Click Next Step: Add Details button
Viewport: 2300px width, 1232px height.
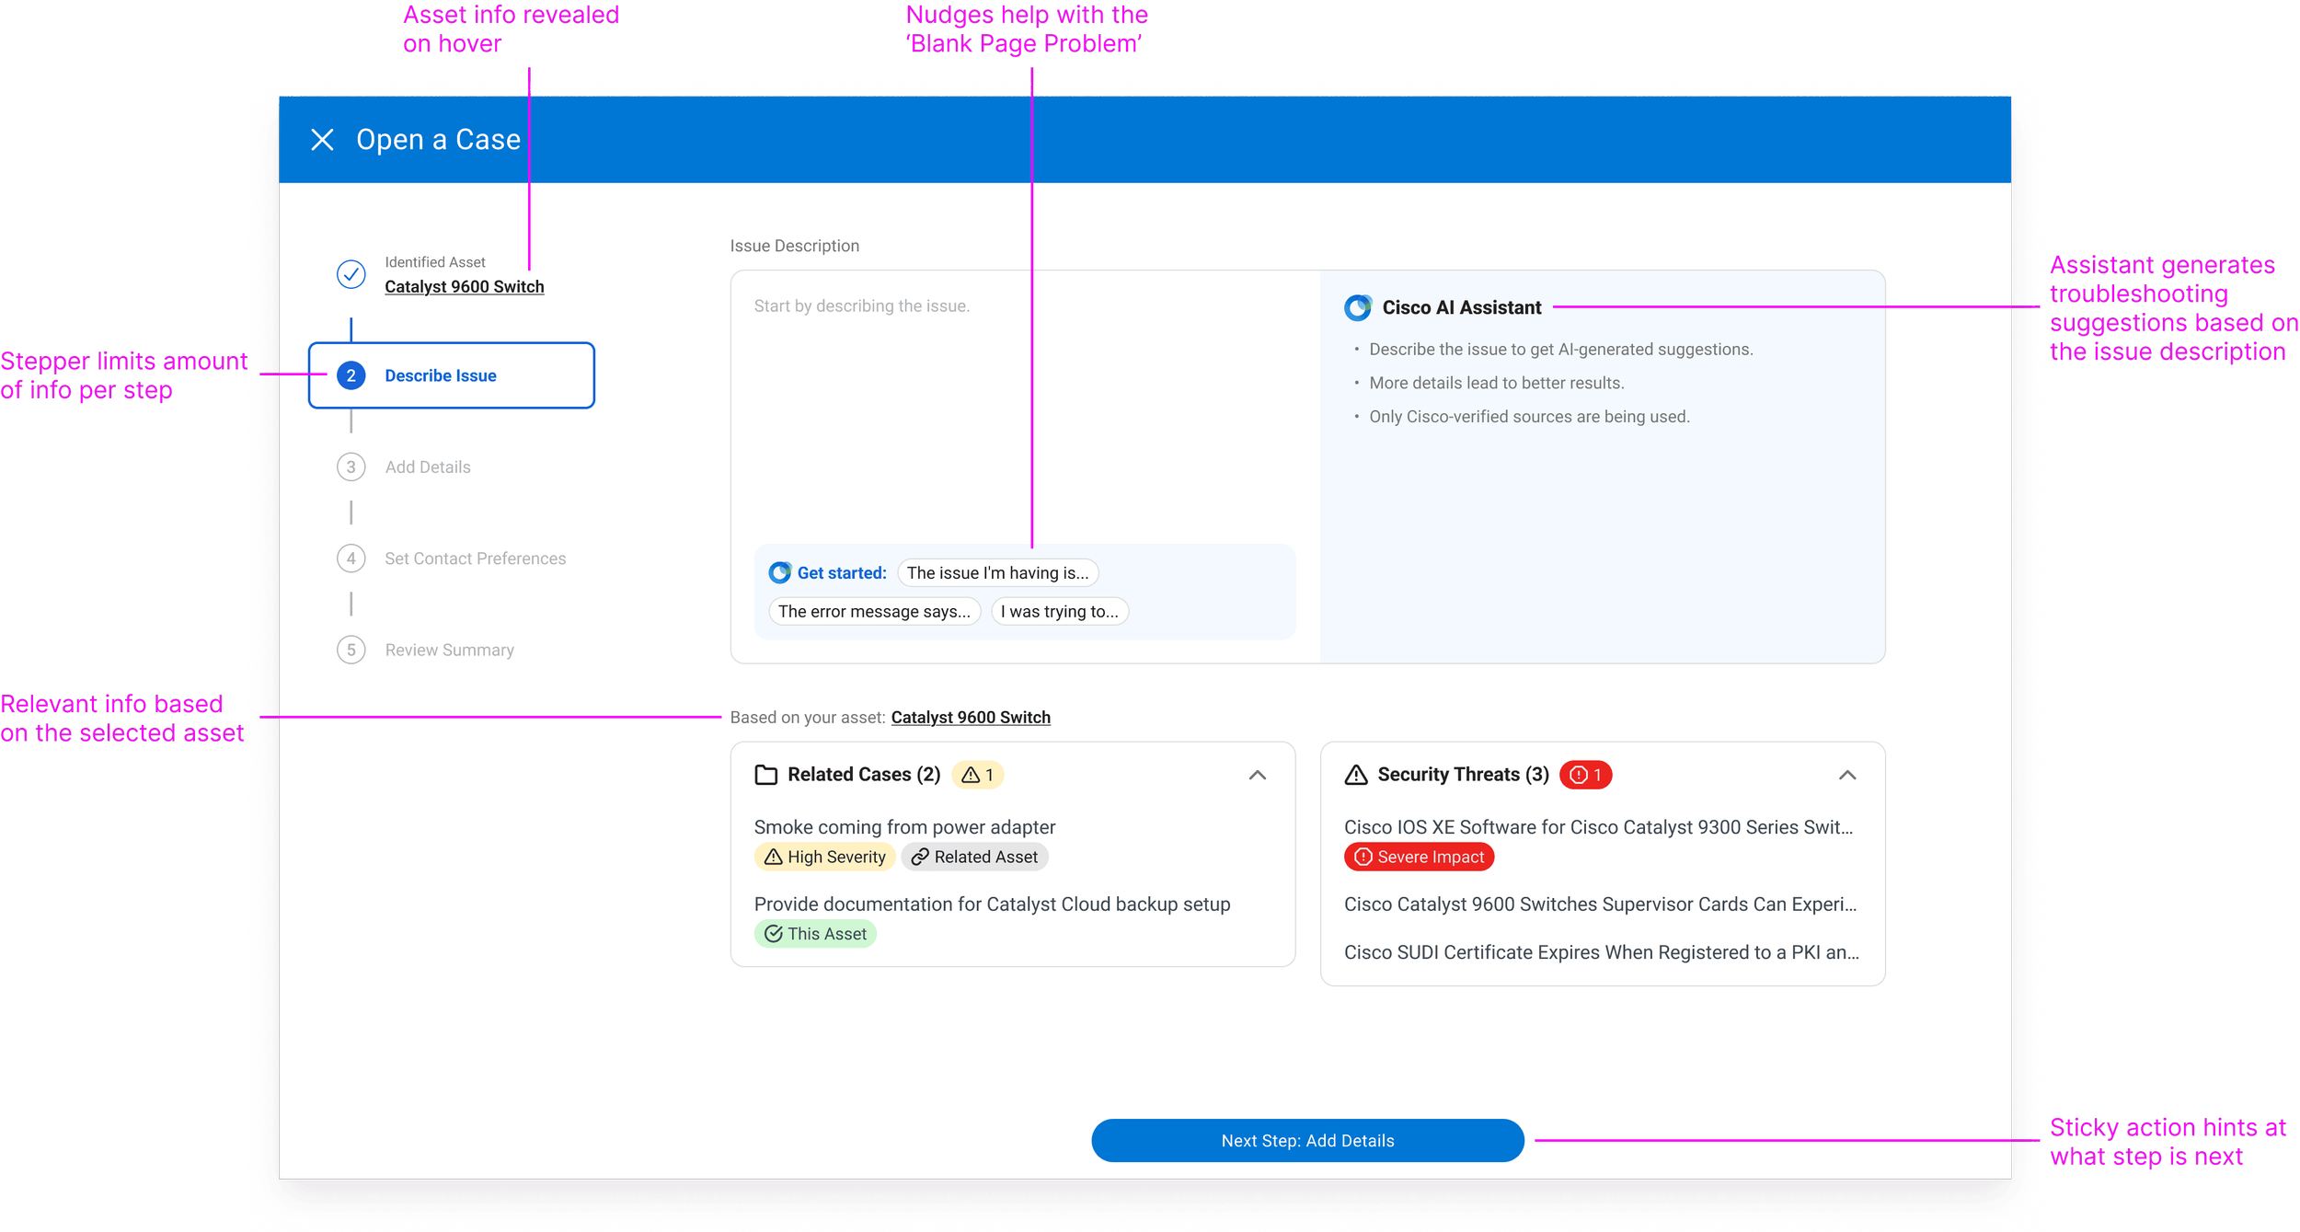1307,1140
